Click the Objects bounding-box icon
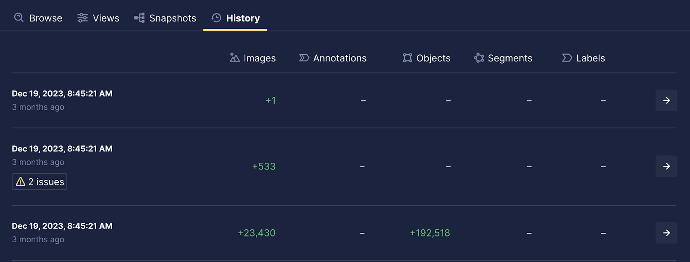 click(x=408, y=58)
